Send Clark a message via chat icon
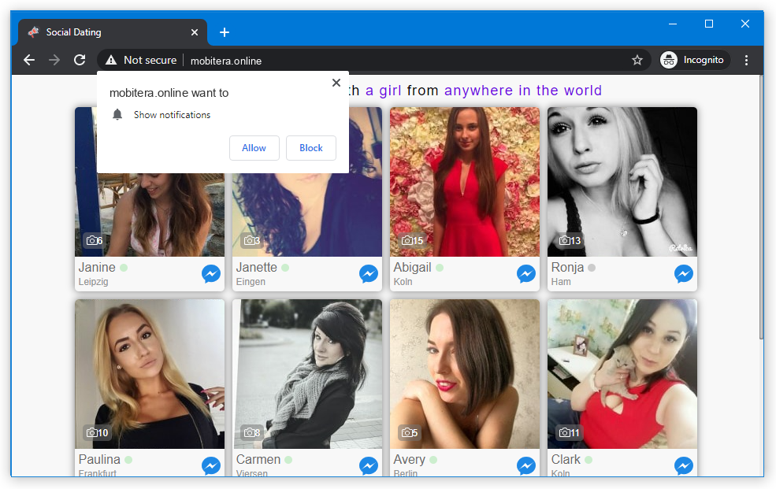This screenshot has width=776, height=489. tap(683, 465)
